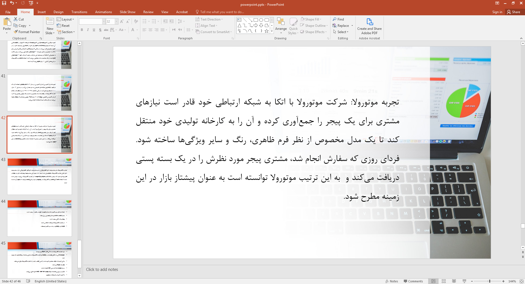Switch to Reading View icon
Image resolution: width=525 pixels, height=284 pixels.
click(x=454, y=281)
